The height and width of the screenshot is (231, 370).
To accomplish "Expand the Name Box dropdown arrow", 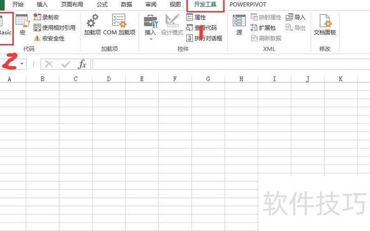I will point(22,64).
